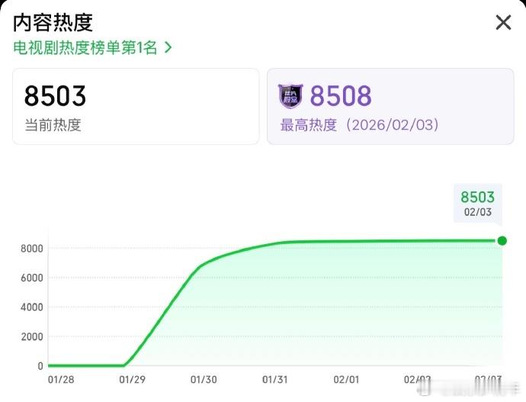Viewport: 526px width, 402px height.
Task: Close the 内容热度 panel with X
Action: 503,22
